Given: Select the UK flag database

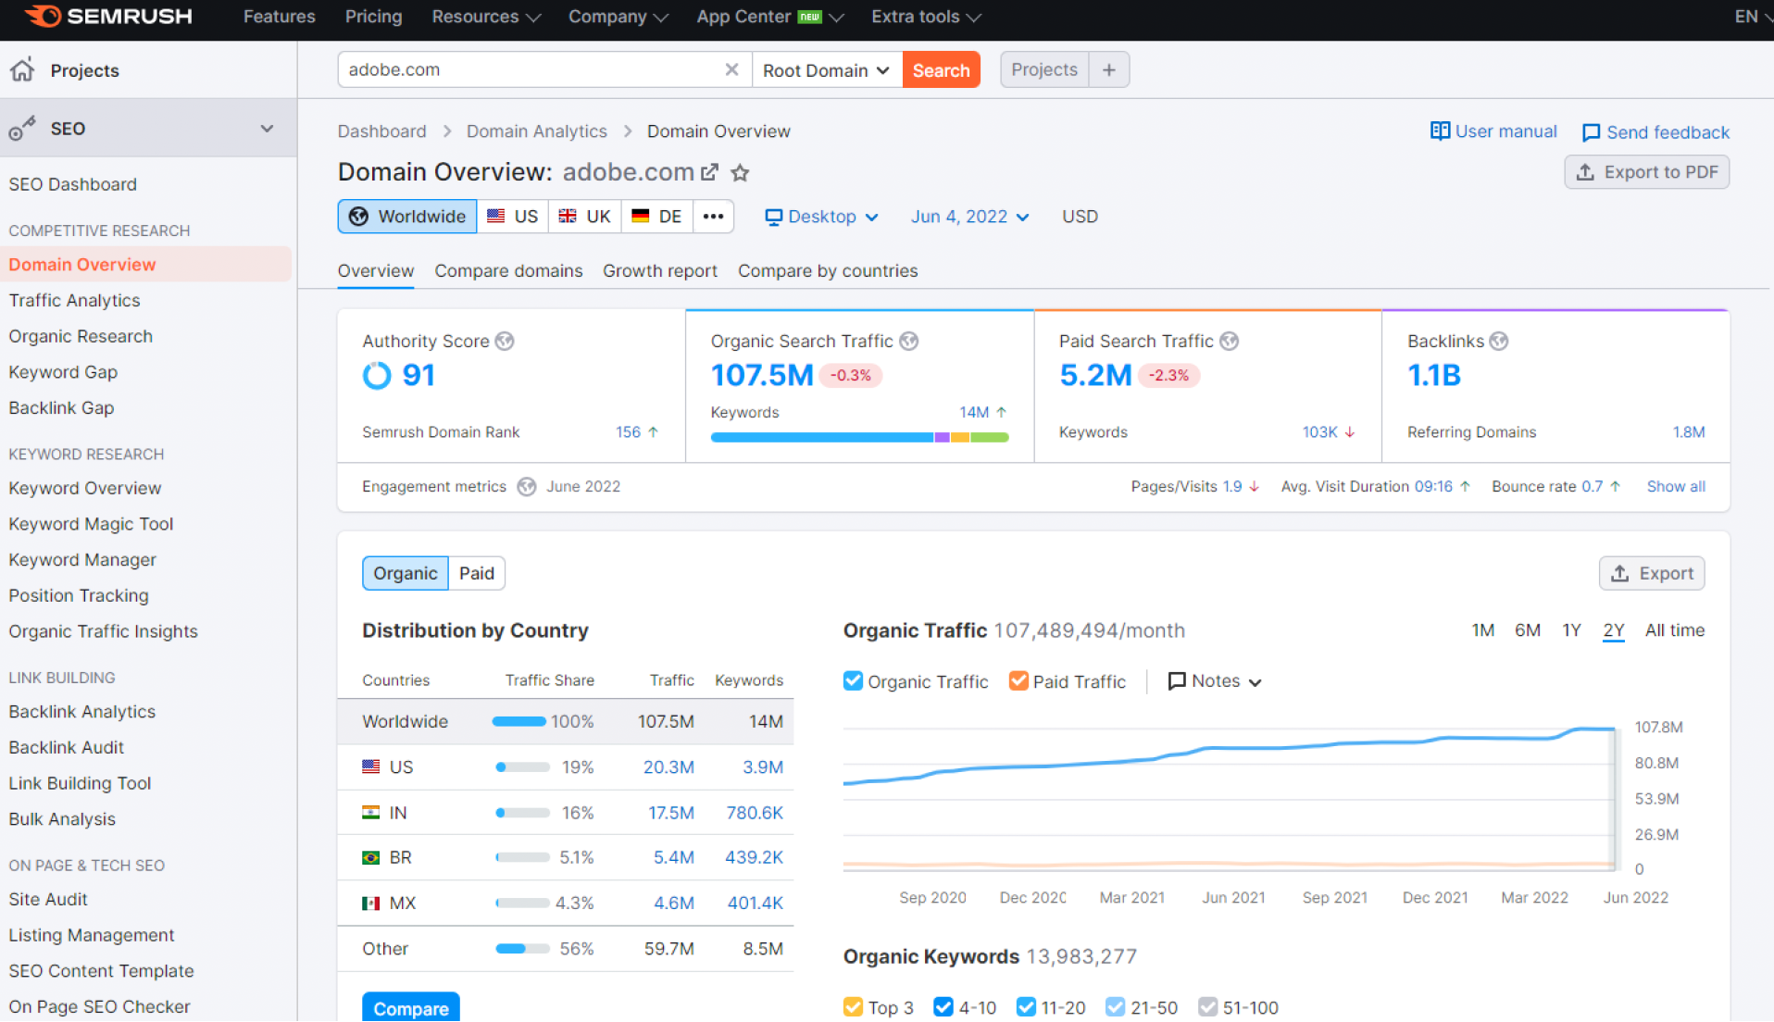Looking at the screenshot, I should coord(585,216).
